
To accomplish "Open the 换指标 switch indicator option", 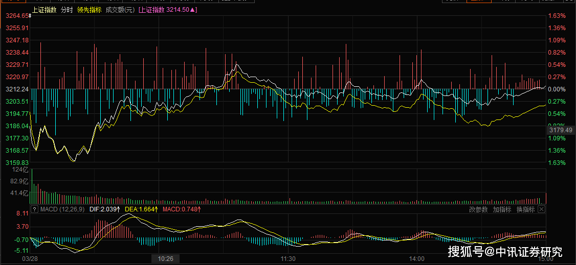I will 525,209.
